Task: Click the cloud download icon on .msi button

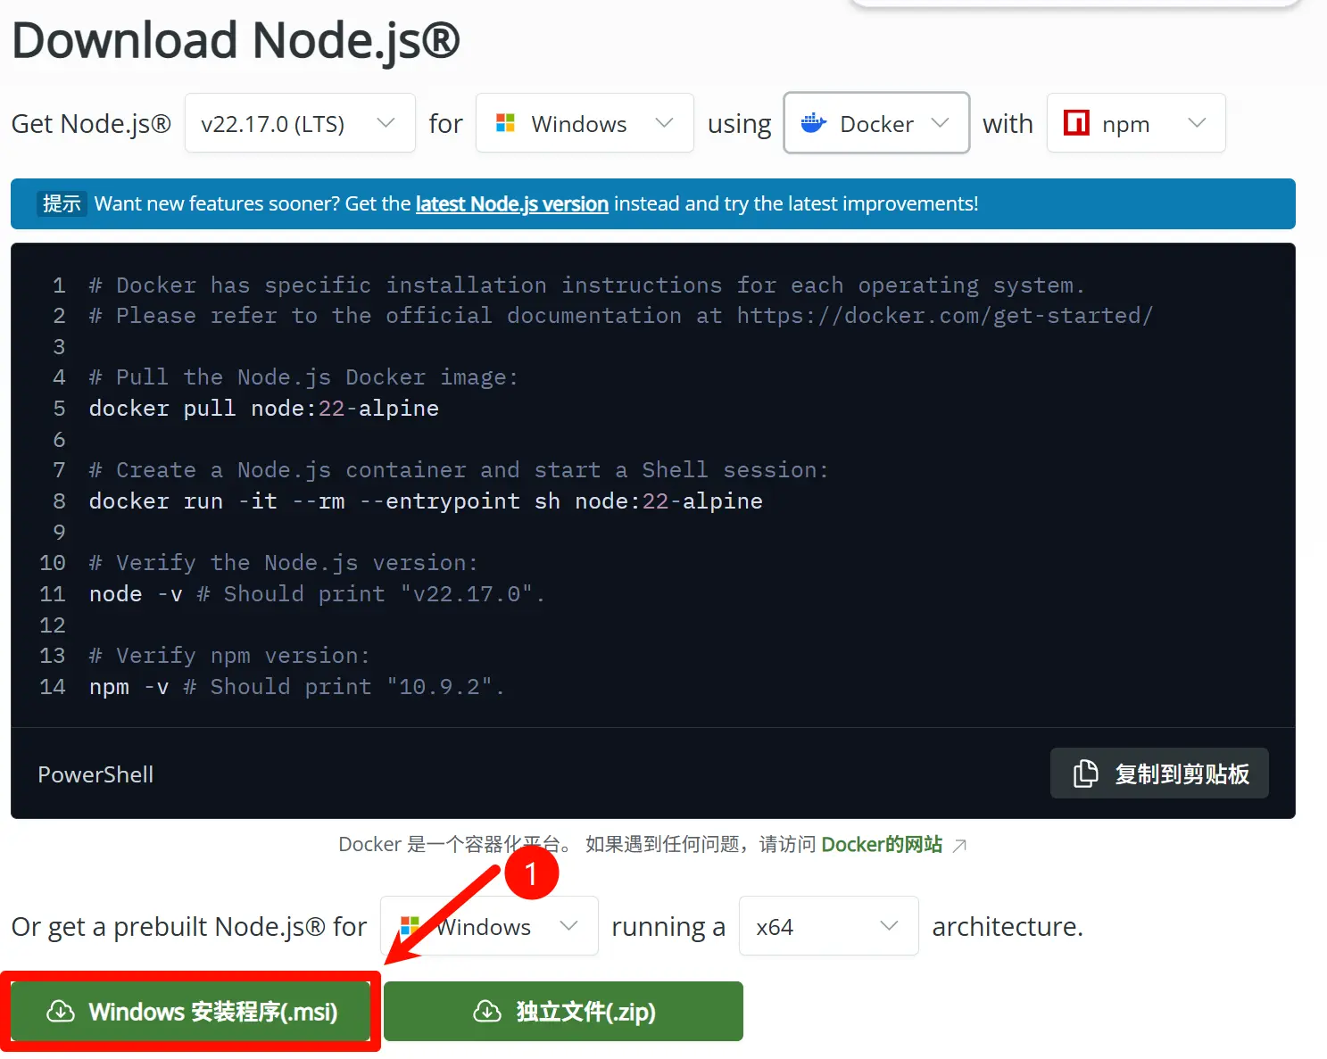Action: [61, 1011]
